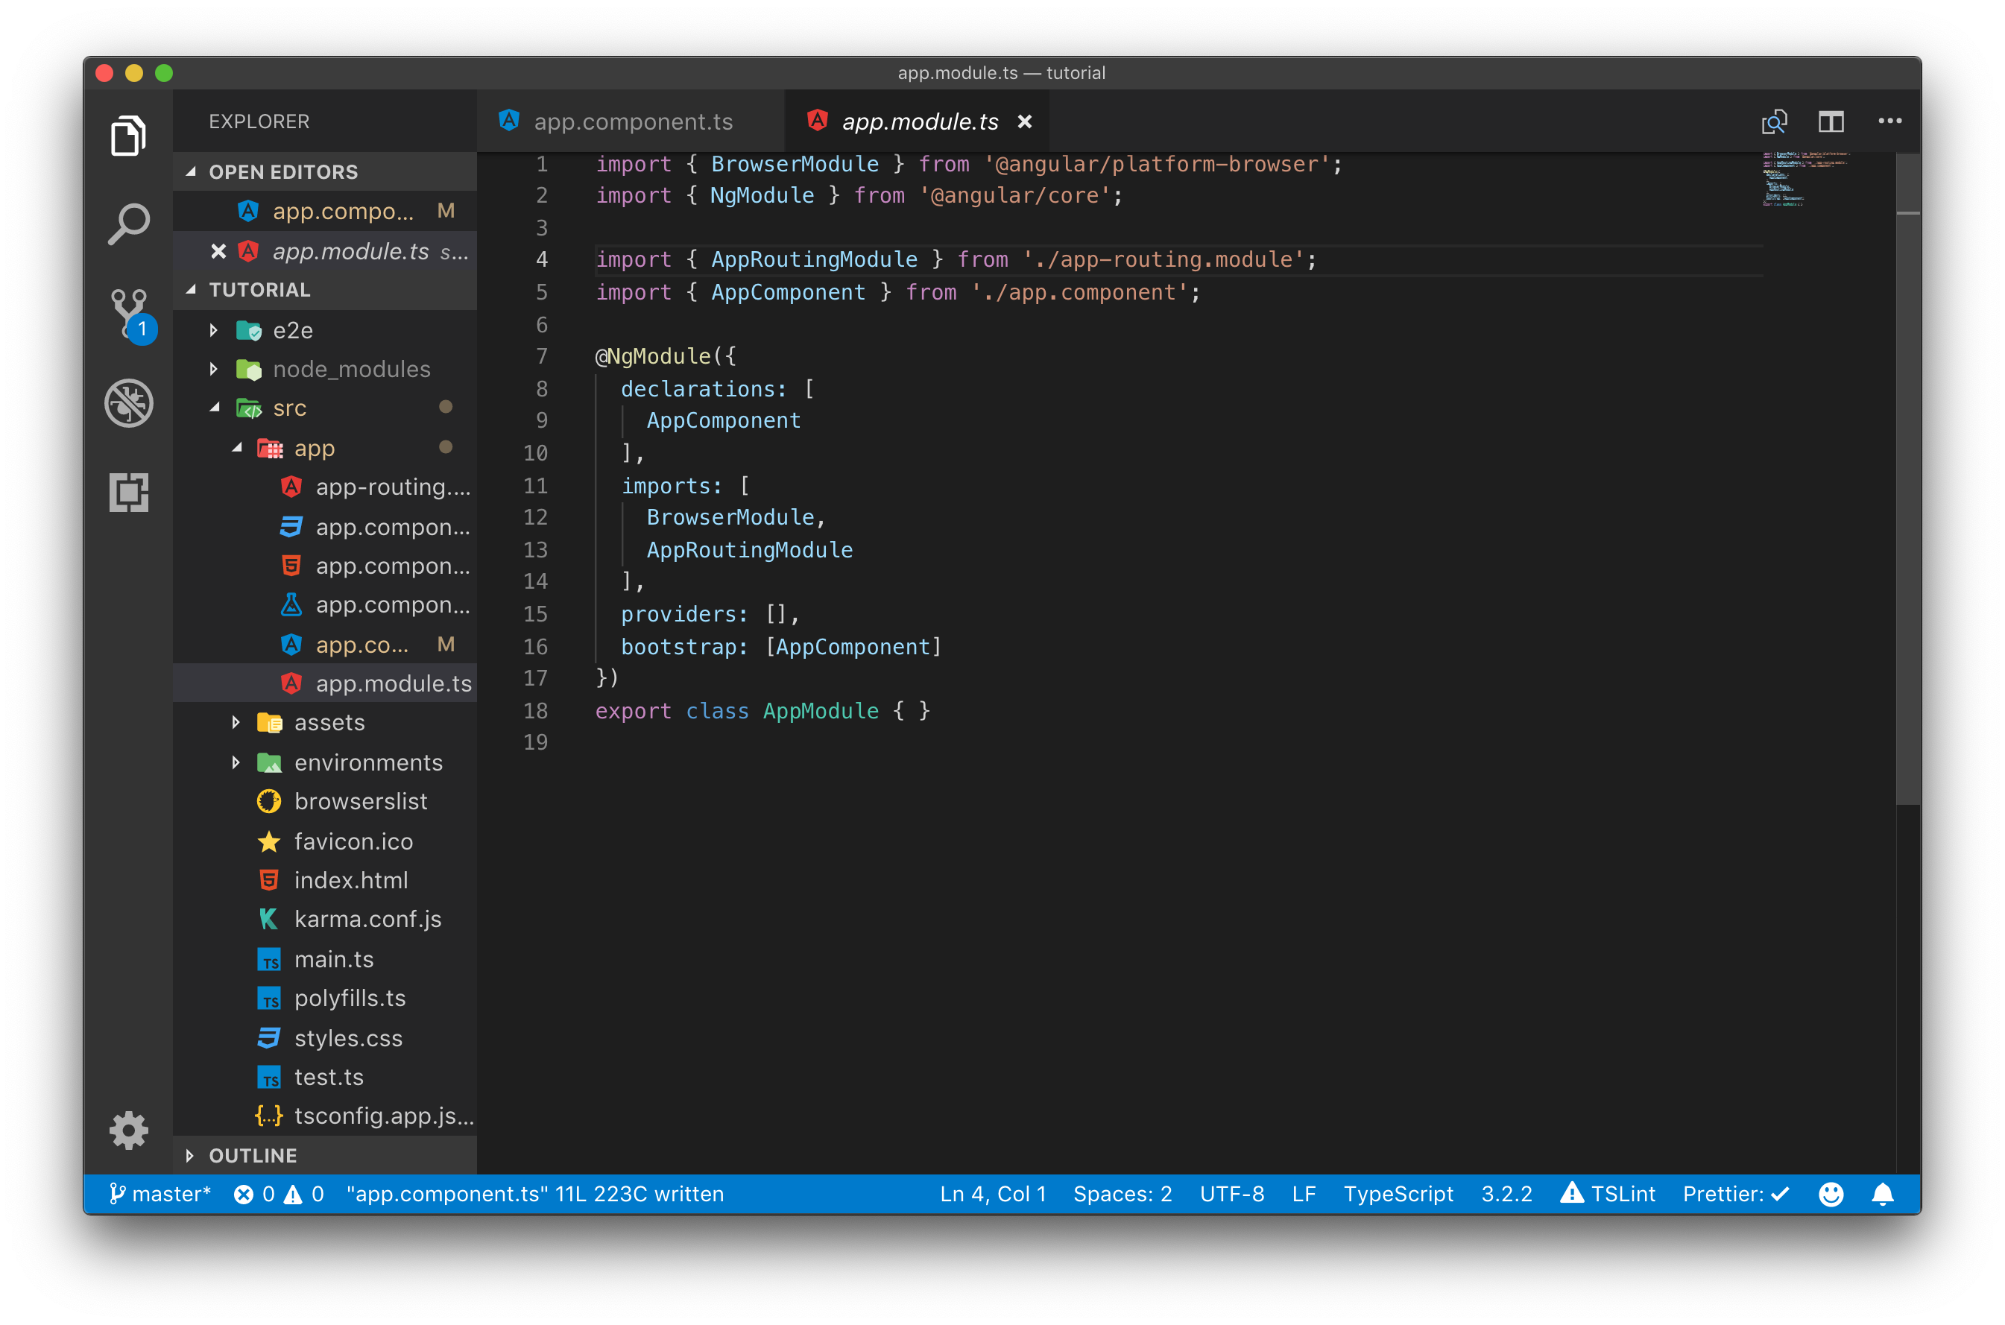This screenshot has height=1325, width=2005.
Task: Close app.module.ts in Open Editors
Action: tap(218, 252)
